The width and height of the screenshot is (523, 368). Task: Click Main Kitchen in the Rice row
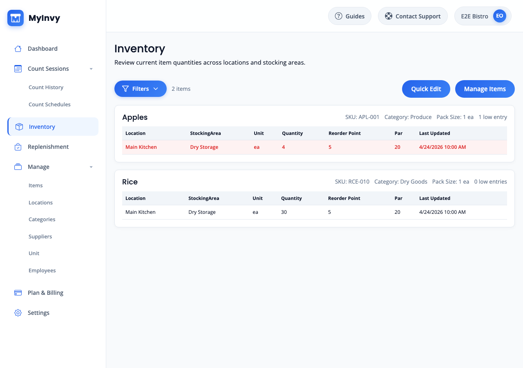141,212
